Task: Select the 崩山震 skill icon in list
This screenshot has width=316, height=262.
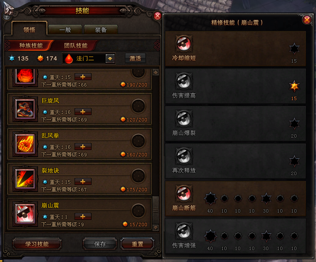Action: (x=25, y=214)
